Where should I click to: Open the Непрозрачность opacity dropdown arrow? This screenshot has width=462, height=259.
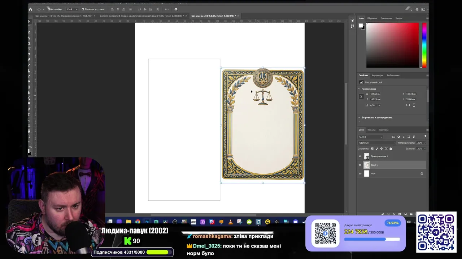point(424,143)
